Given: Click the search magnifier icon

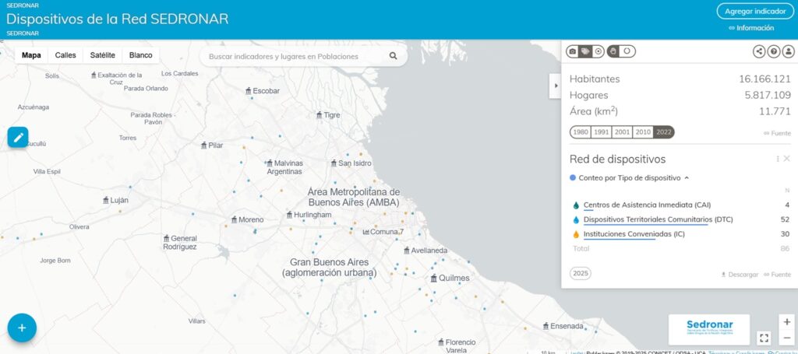Looking at the screenshot, I should pos(394,56).
